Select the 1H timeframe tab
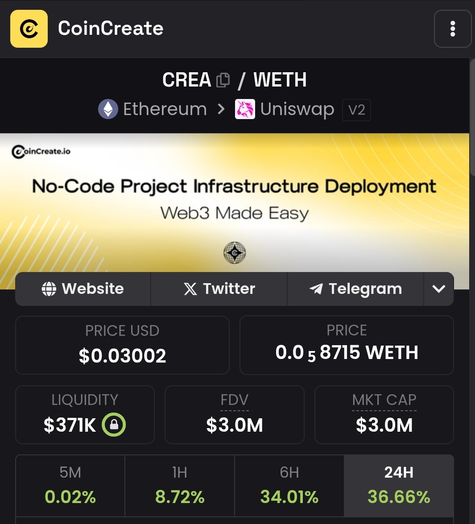475x524 pixels. [180, 486]
